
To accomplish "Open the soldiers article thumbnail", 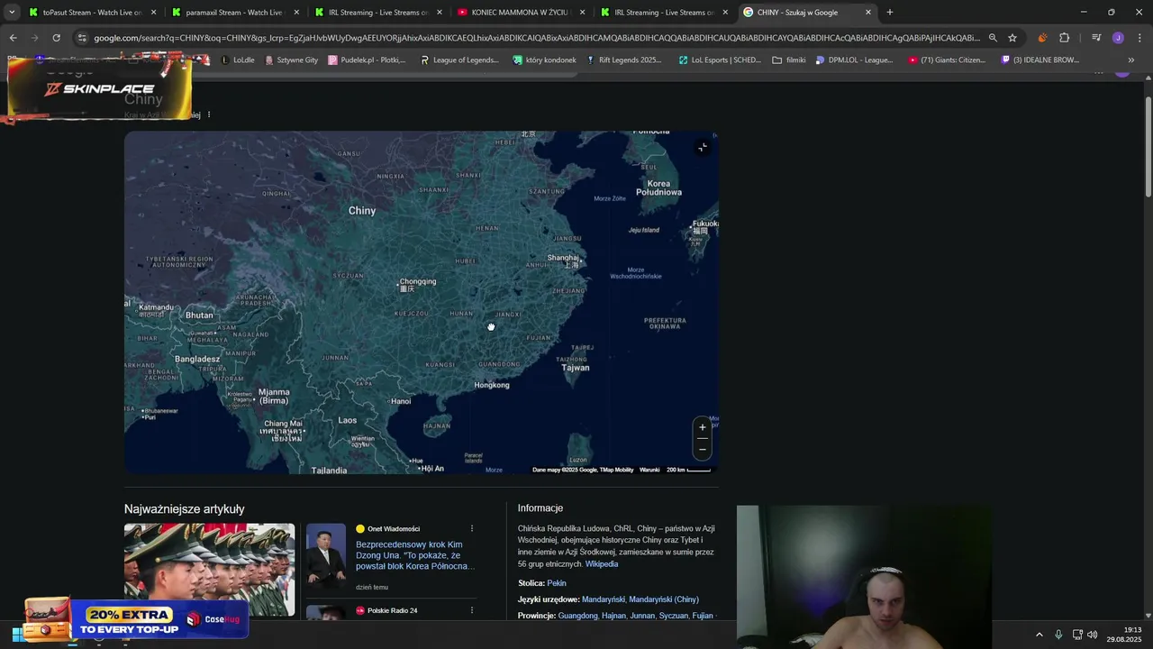I will [209, 570].
